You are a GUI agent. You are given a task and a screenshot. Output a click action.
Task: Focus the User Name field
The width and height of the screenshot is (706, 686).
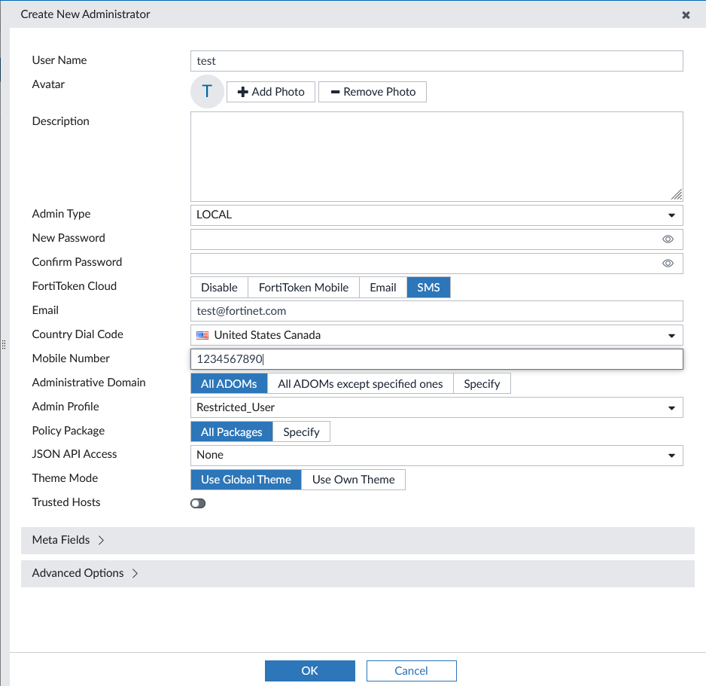coord(437,61)
